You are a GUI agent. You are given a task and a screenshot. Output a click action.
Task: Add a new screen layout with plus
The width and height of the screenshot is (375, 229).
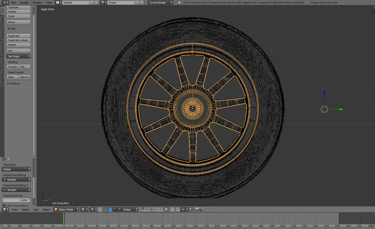(92, 2)
